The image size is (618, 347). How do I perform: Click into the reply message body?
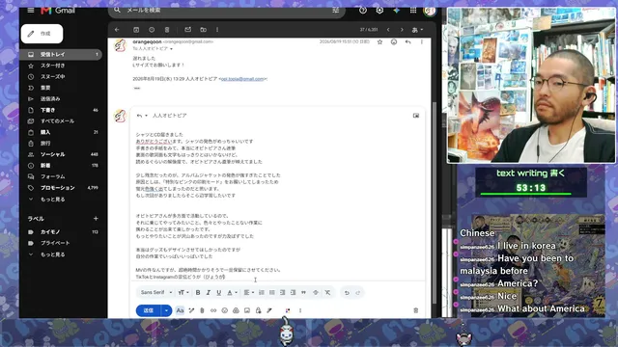pyautogui.click(x=277, y=204)
